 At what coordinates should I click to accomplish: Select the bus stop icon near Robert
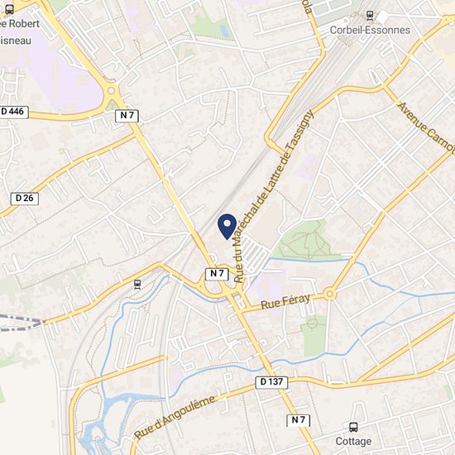point(9,9)
